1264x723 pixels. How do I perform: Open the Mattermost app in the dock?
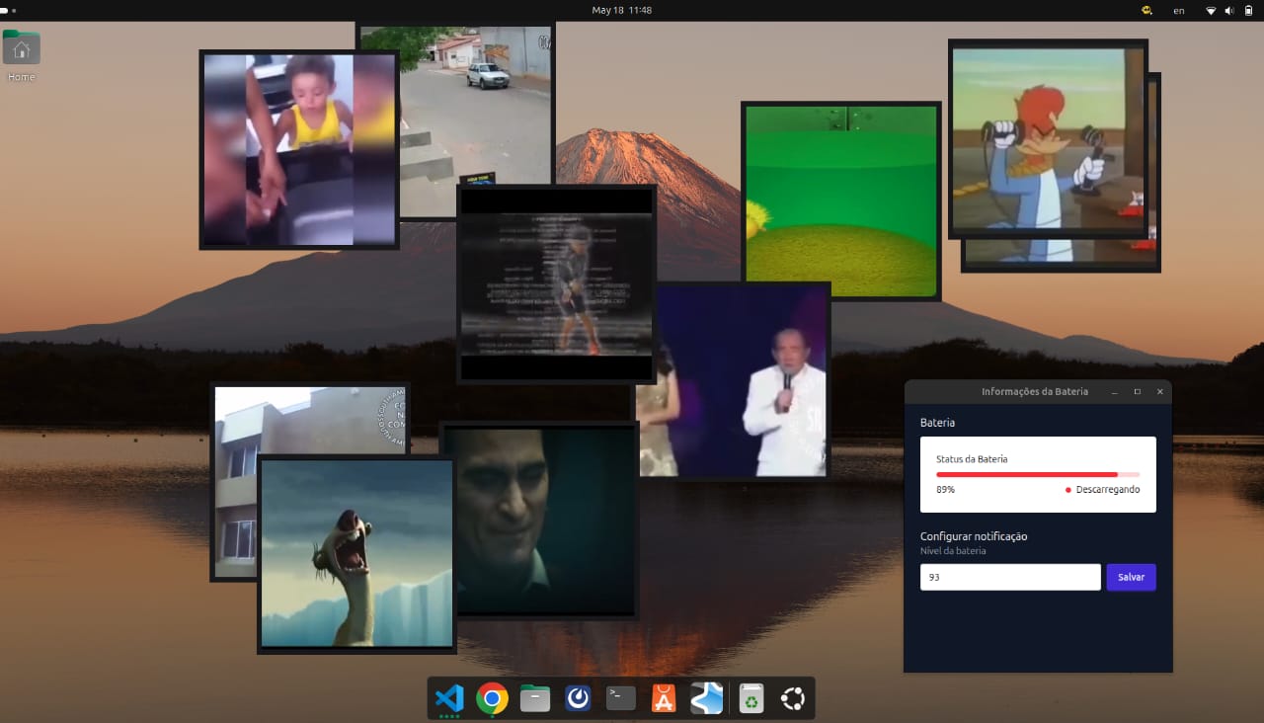coord(578,698)
